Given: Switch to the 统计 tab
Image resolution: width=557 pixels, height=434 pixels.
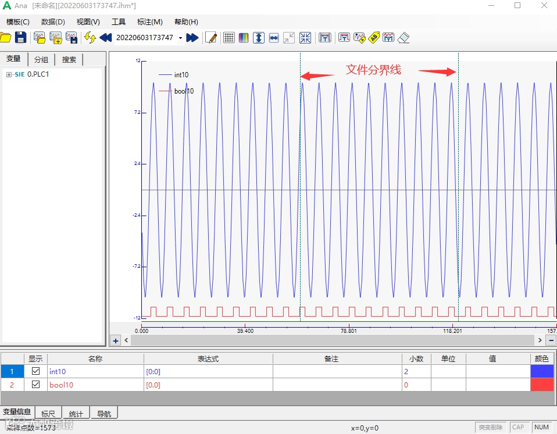Looking at the screenshot, I should 76,414.
